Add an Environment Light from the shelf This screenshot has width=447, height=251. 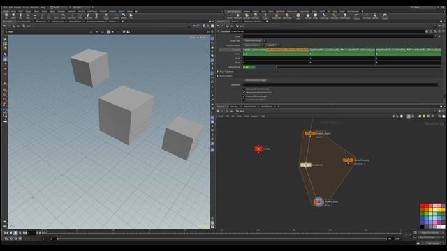pos(298,16)
